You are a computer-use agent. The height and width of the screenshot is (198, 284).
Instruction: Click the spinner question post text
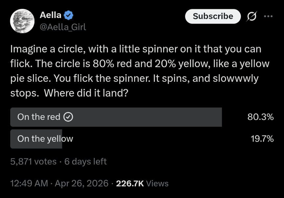(x=138, y=71)
